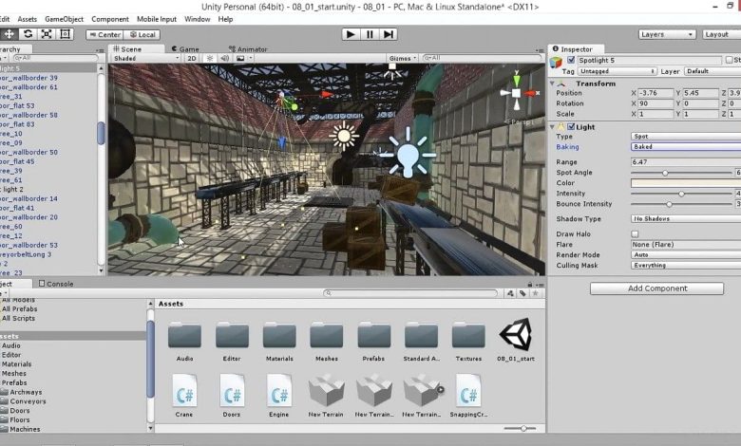Enable the Draw Halo checkbox

coord(635,234)
